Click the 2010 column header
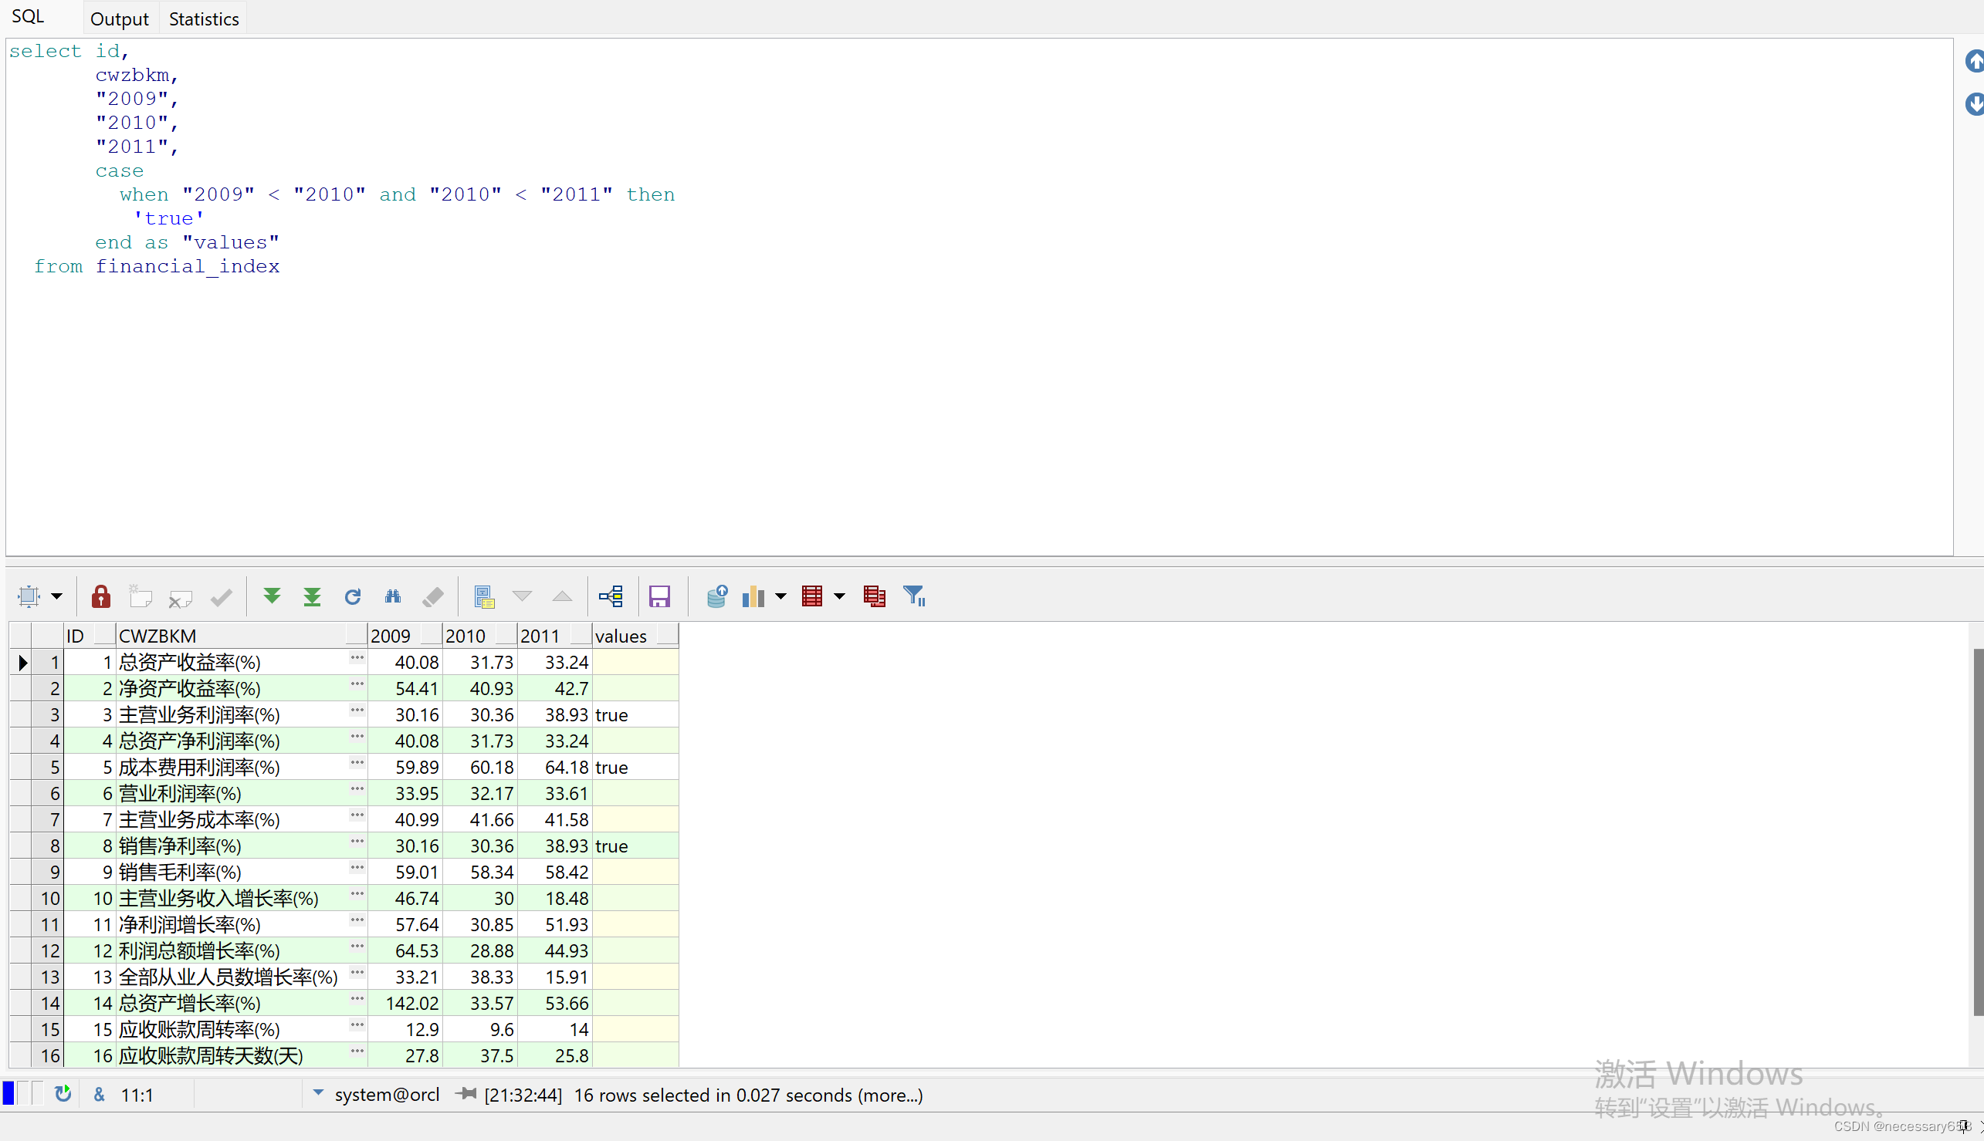Viewport: 1984px width, 1141px height. (480, 636)
